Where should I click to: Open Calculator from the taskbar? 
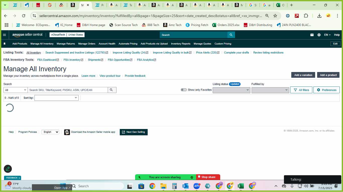coord(175,186)
